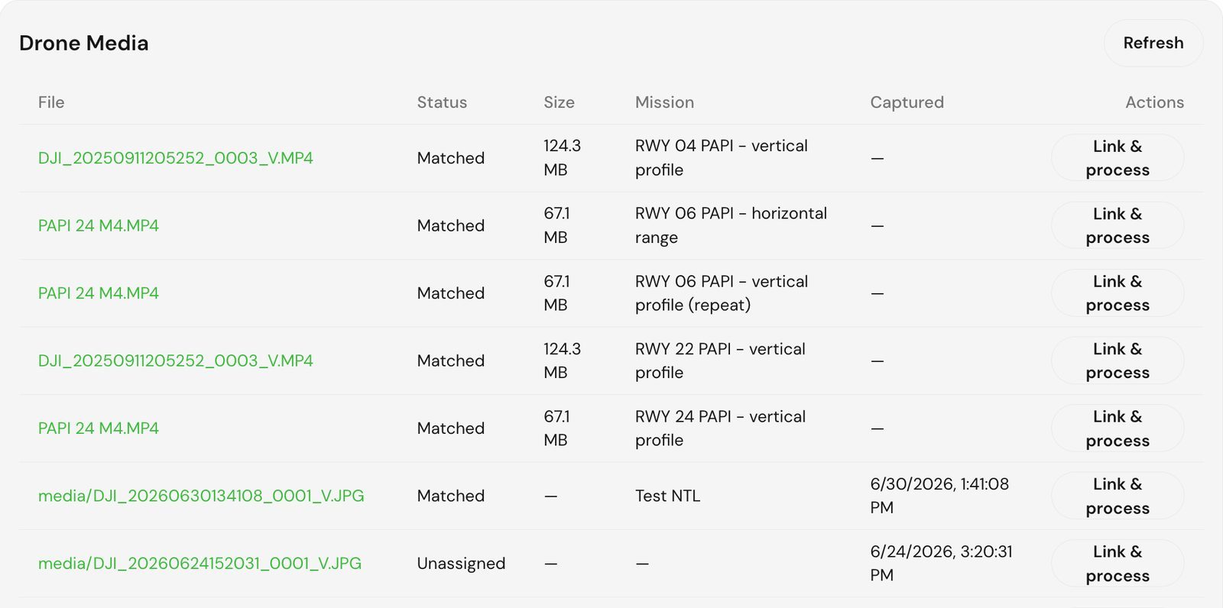Link & process the Unassigned media file
The image size is (1223, 608).
click(x=1118, y=564)
